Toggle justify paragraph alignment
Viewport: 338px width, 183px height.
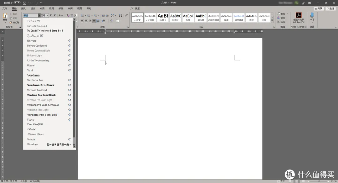(94, 21)
